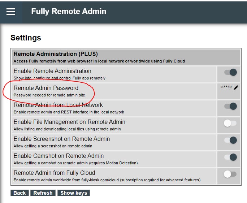Toggle Enable Camshot on Remote Admin switch
247x203 pixels.
(x=230, y=157)
